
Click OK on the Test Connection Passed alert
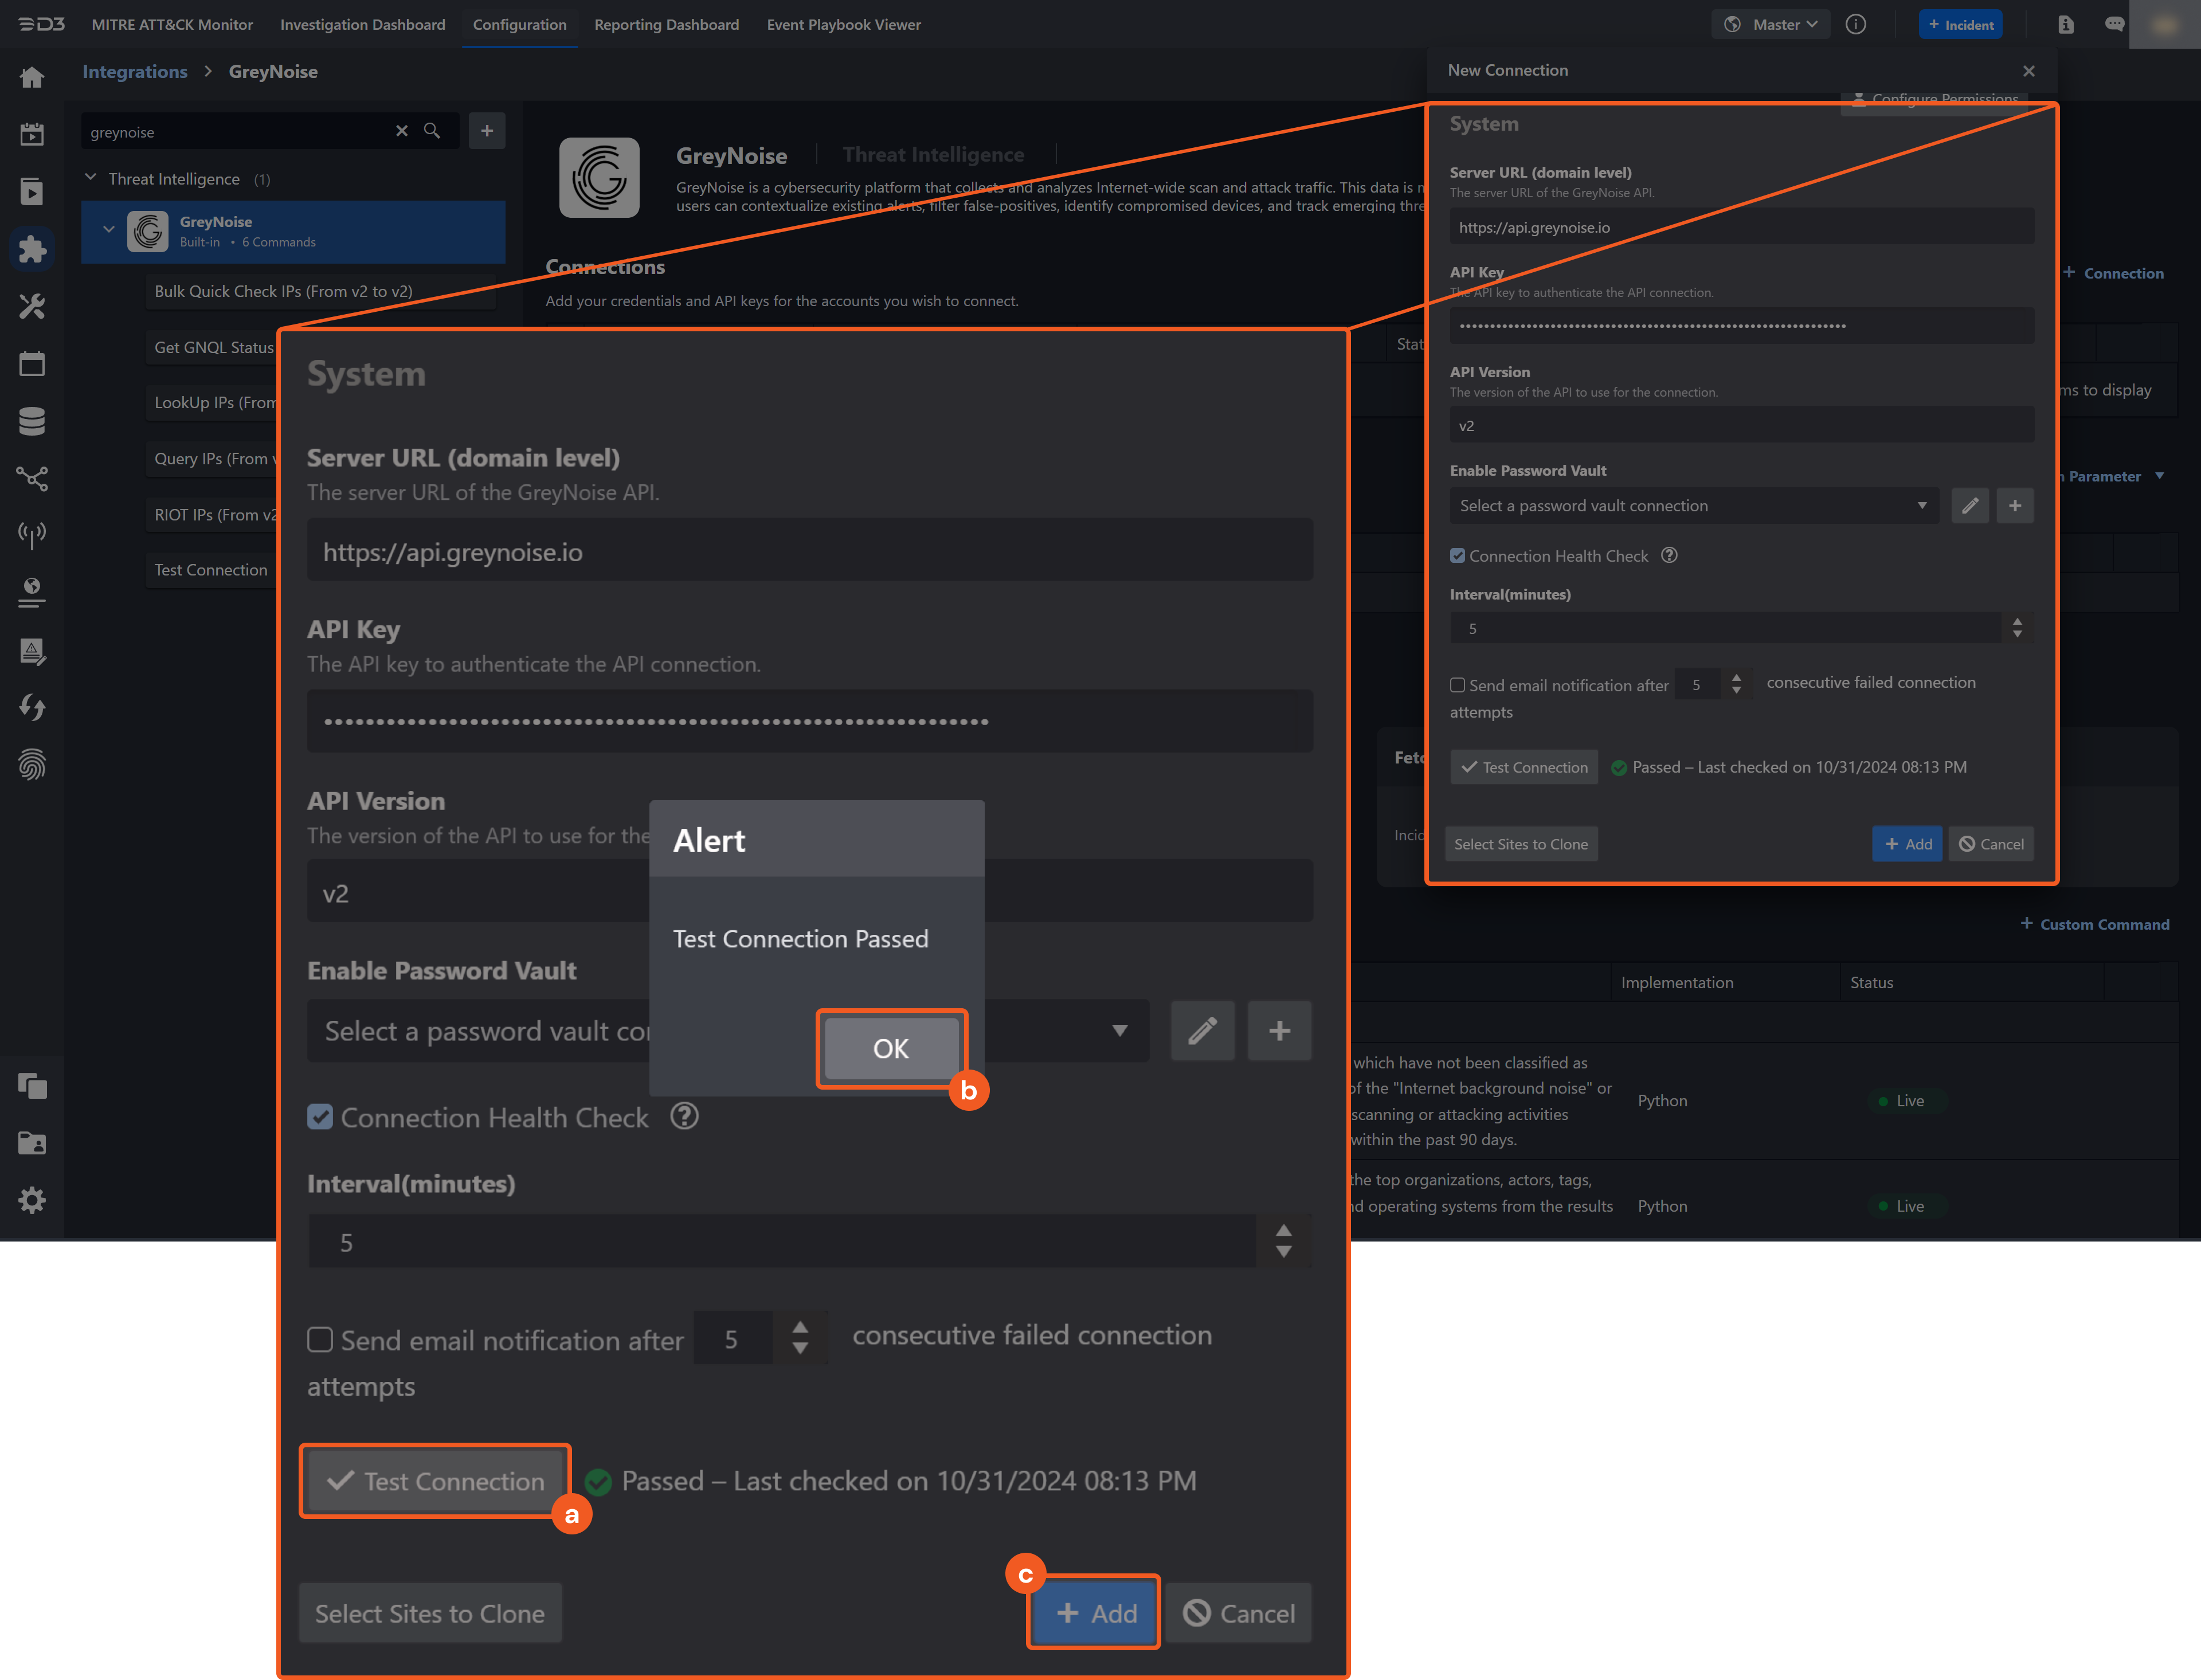click(x=890, y=1048)
